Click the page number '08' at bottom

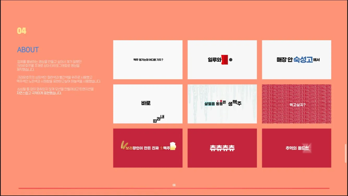[x=174, y=185]
